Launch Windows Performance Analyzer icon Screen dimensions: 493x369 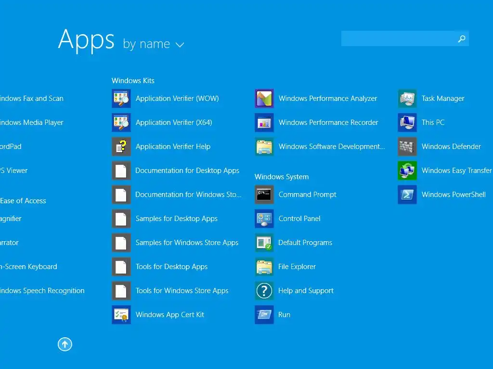264,98
